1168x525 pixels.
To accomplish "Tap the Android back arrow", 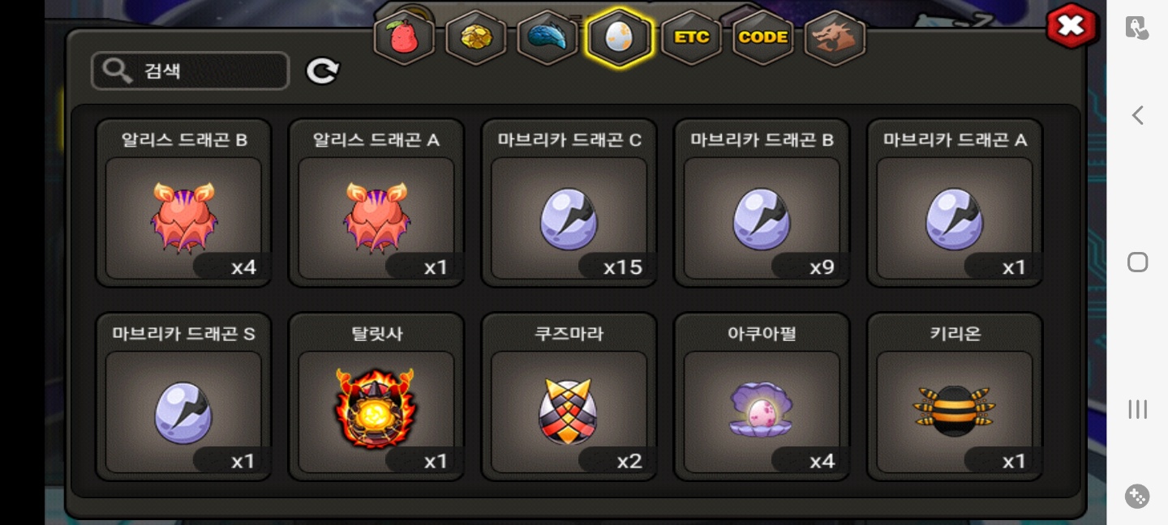I will (1137, 115).
